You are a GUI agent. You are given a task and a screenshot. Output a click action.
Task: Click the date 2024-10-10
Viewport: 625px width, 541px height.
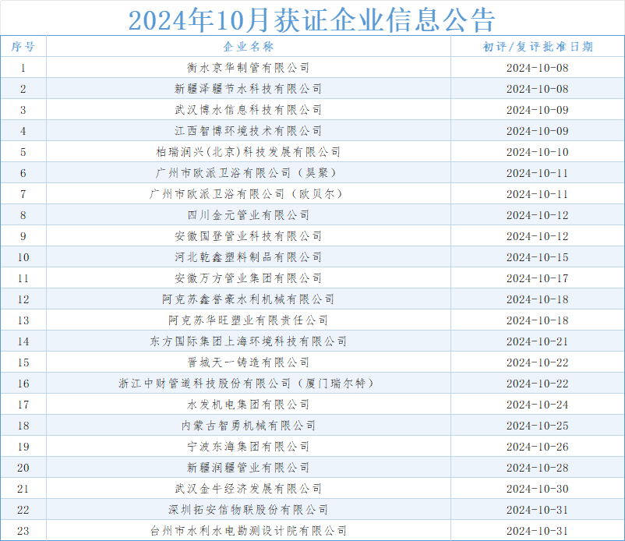pyautogui.click(x=538, y=152)
